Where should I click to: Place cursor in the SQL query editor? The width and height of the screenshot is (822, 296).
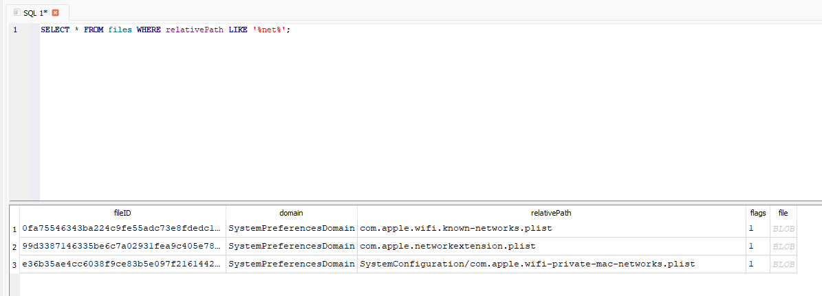pyautogui.click(x=413, y=110)
